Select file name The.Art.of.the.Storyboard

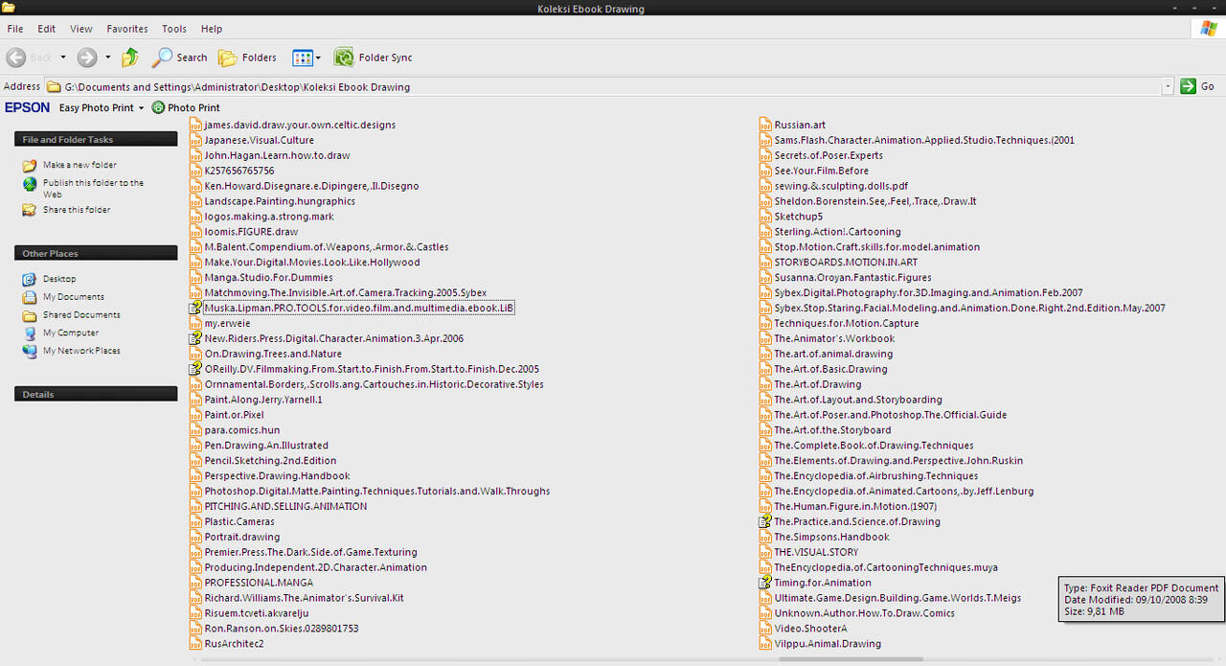[x=832, y=430]
